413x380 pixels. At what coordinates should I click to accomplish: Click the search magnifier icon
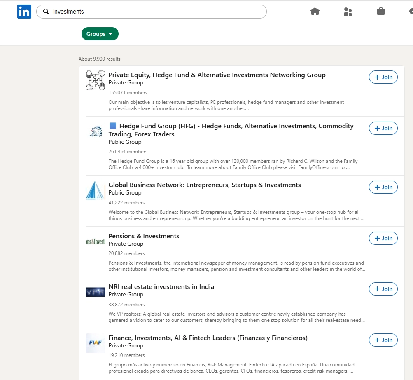[x=46, y=12]
